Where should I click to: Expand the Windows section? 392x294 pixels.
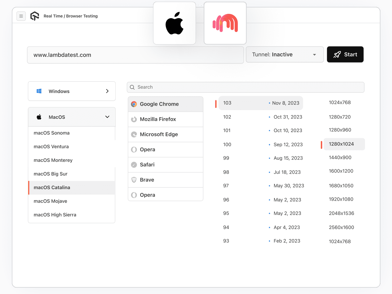pyautogui.click(x=107, y=91)
